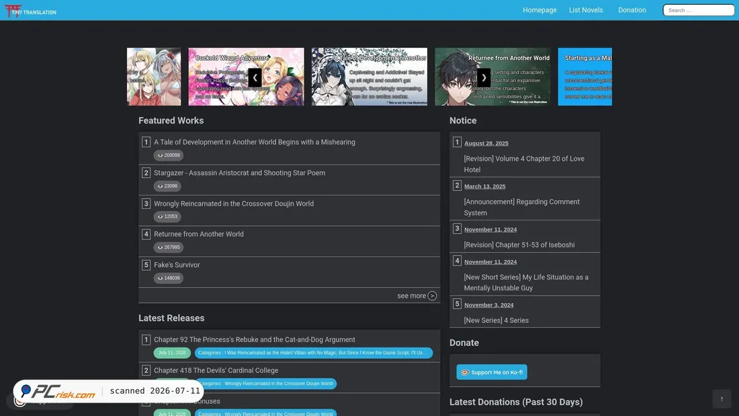The height and width of the screenshot is (416, 739).
Task: Click the carousel previous arrow
Action: 255,77
